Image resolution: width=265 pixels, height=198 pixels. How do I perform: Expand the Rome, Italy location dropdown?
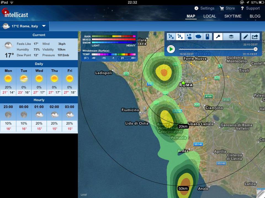coord(44,26)
